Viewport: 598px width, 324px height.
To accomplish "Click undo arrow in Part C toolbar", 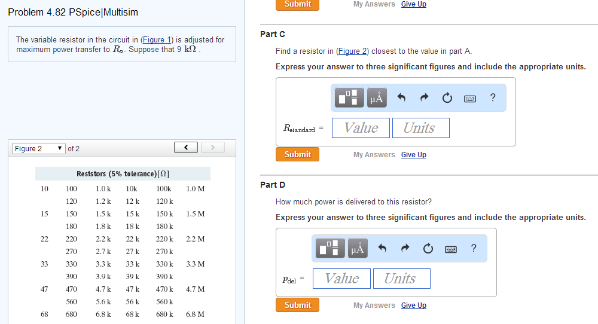I will tap(401, 97).
